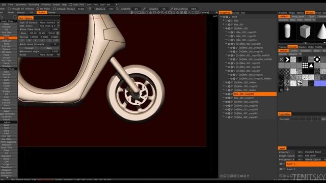Image resolution: width=326 pixels, height=183 pixels.
Task: Select the Measure tool
Action: tap(7, 144)
